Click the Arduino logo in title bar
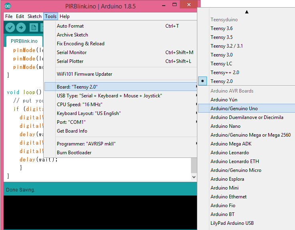This screenshot has width=295, height=230. point(8,6)
